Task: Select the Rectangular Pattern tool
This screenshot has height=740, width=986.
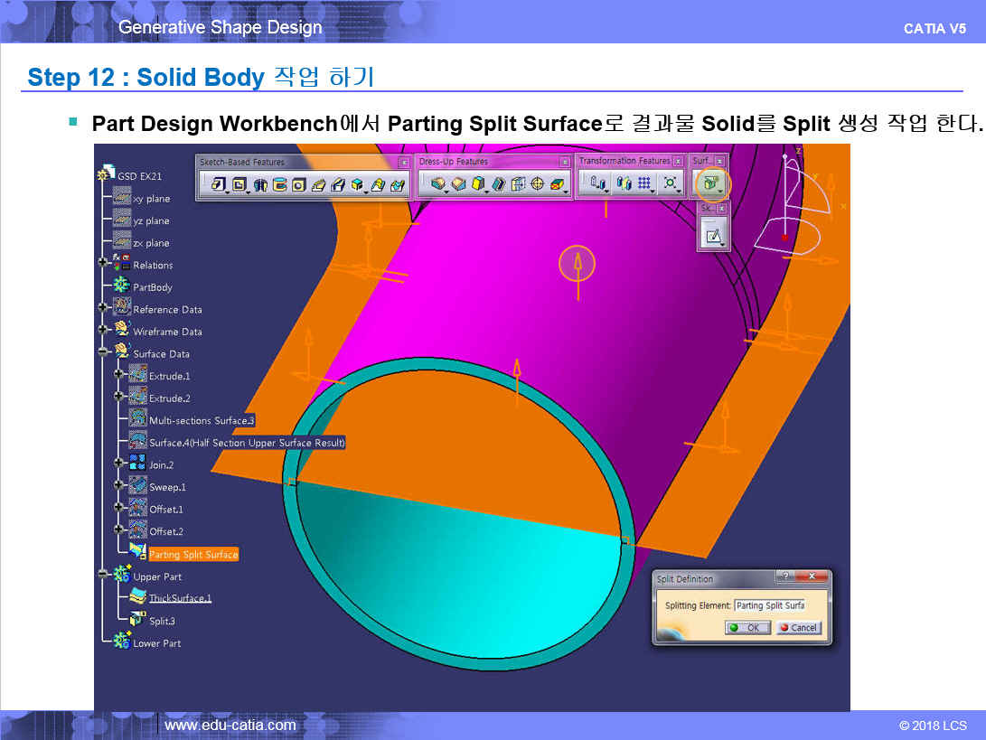Action: click(x=644, y=183)
